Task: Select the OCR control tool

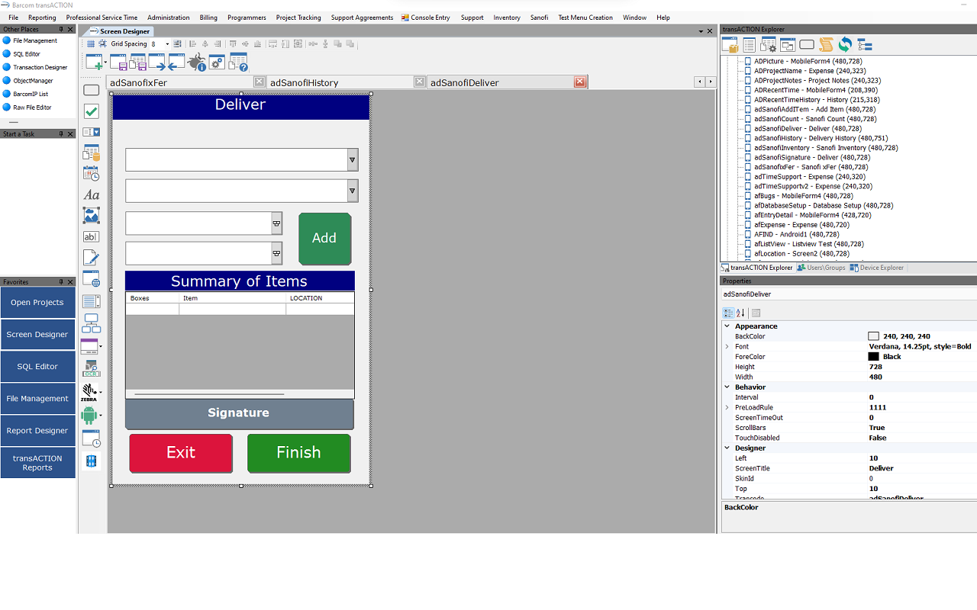Action: [x=91, y=370]
